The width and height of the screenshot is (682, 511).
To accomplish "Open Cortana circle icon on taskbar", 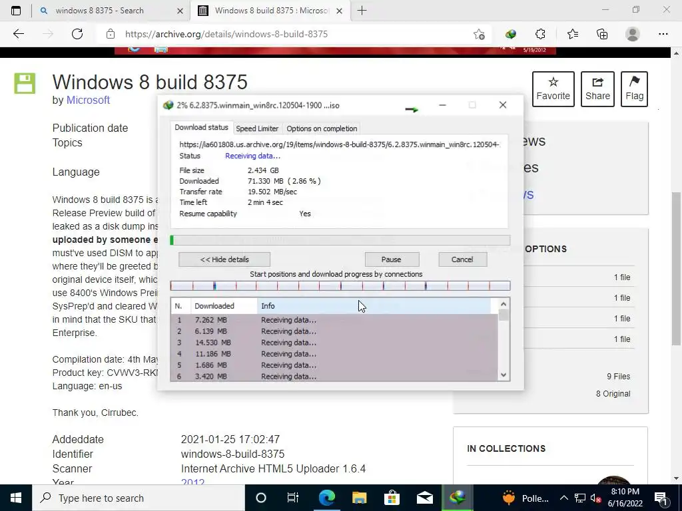I will [261, 498].
